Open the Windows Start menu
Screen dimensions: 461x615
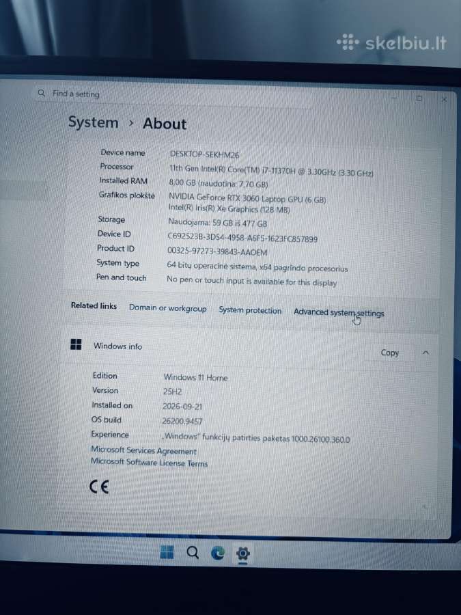pos(167,552)
